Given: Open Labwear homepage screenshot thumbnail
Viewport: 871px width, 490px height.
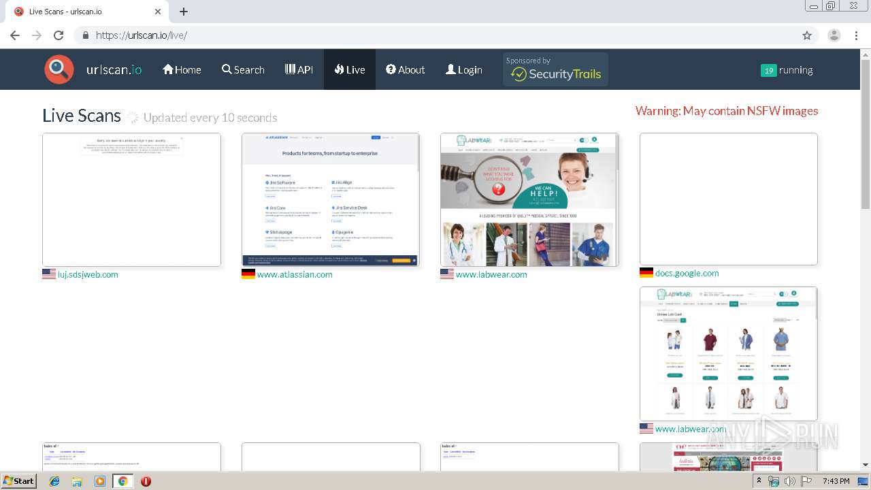Looking at the screenshot, I should [529, 199].
